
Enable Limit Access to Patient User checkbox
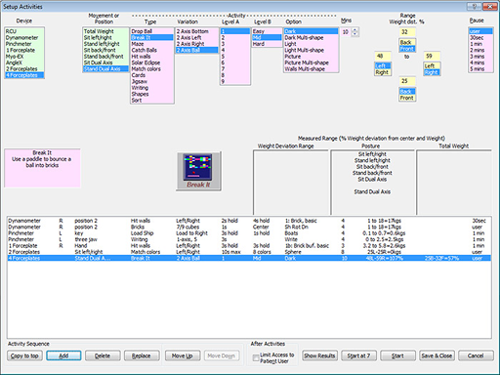[x=256, y=358]
